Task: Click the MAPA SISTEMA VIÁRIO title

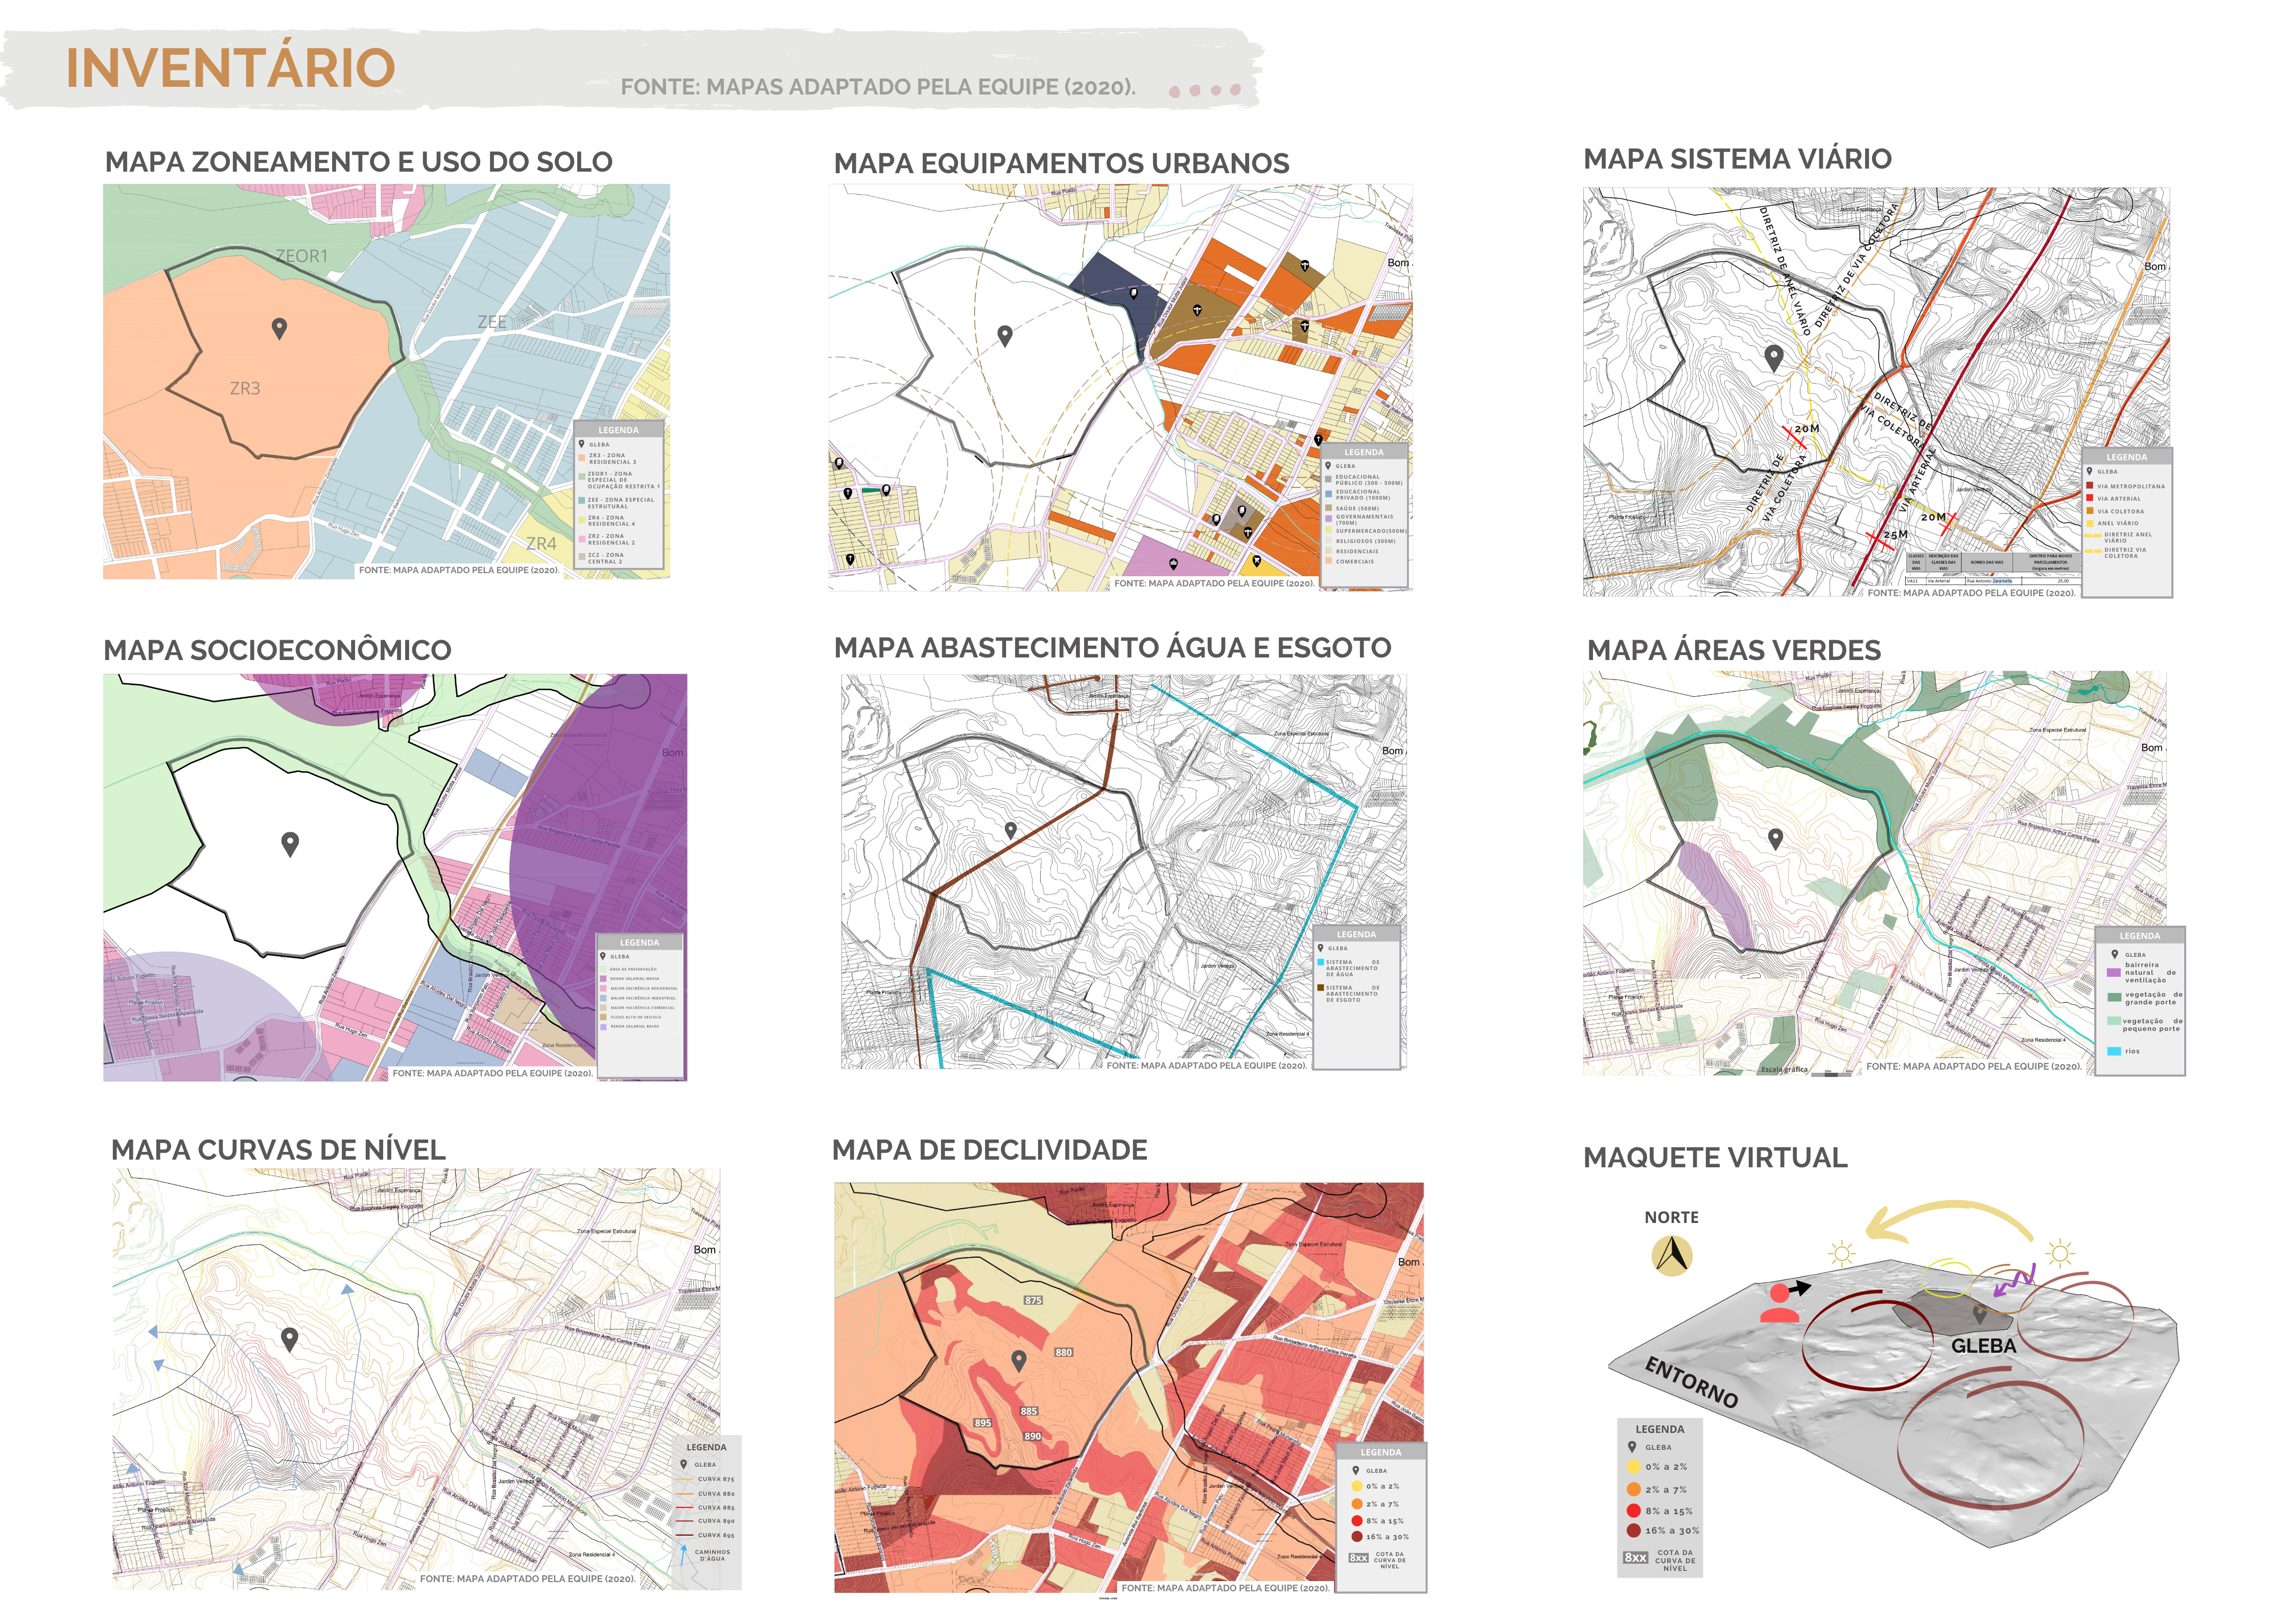Action: coord(1737,159)
